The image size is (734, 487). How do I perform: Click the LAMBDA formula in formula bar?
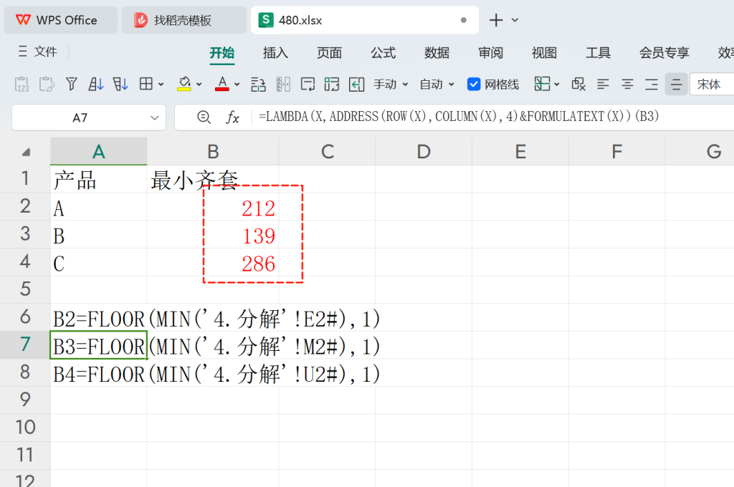[459, 116]
